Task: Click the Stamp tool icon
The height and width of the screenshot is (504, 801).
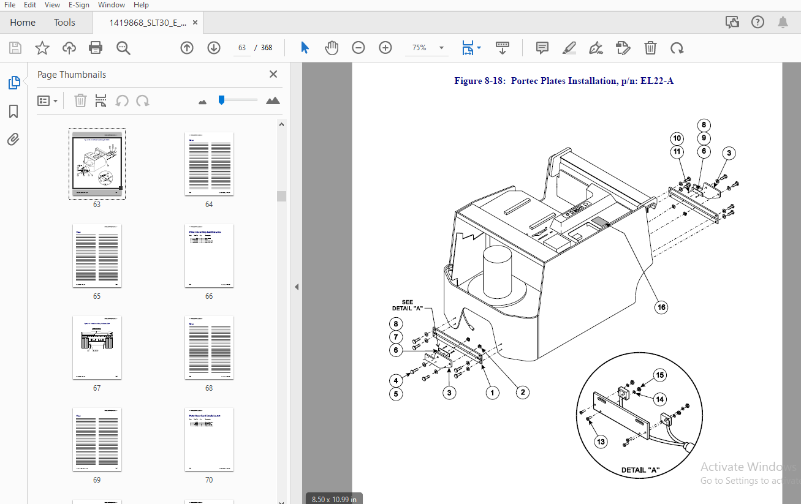Action: click(623, 48)
